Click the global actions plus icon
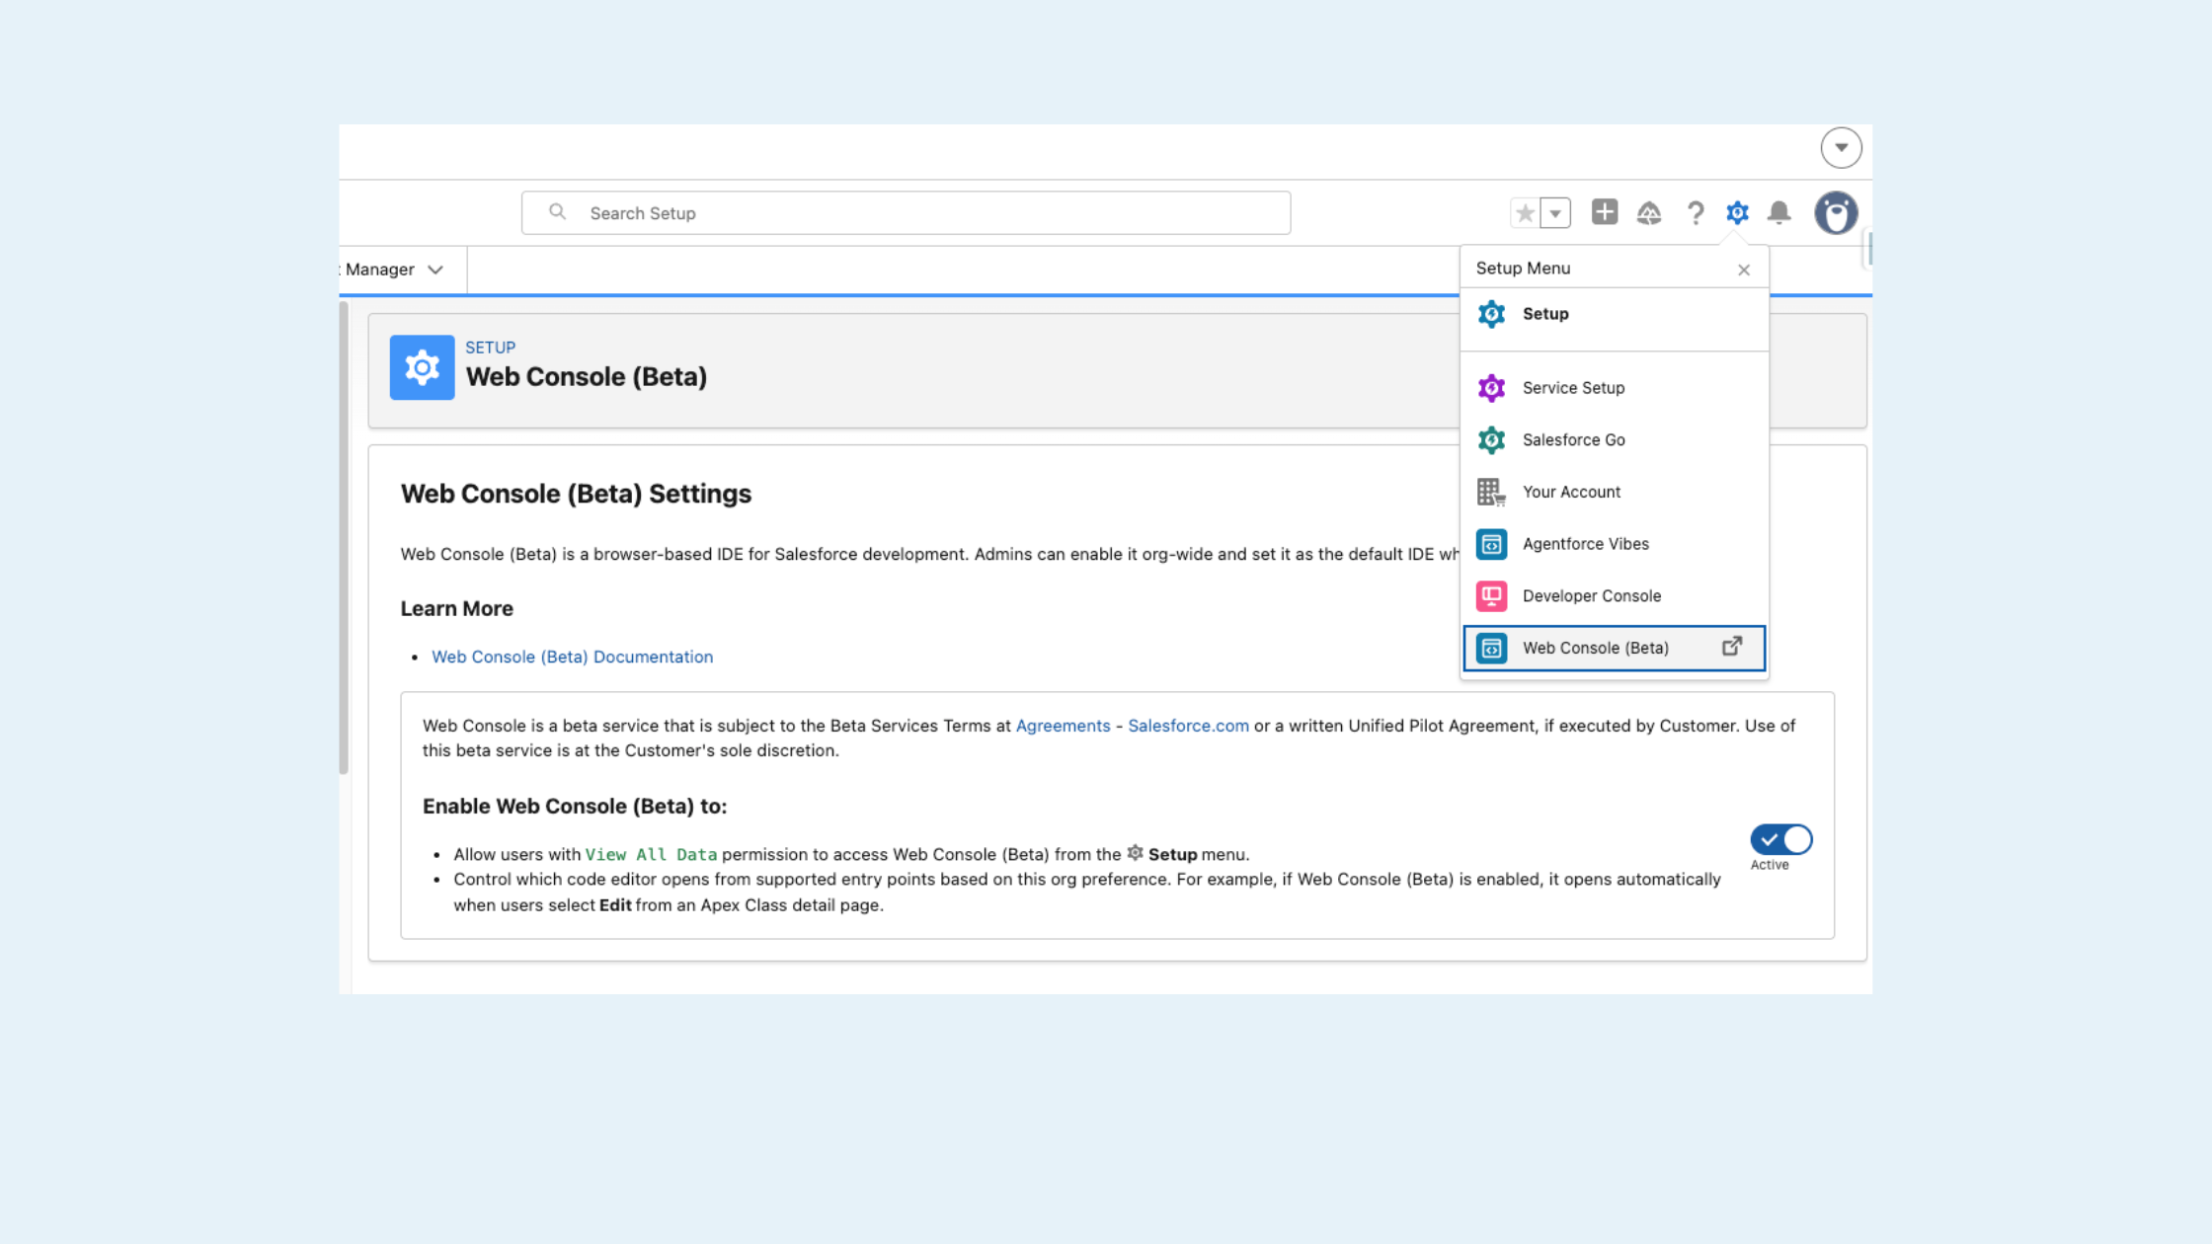This screenshot has height=1244, width=2212. (x=1605, y=212)
